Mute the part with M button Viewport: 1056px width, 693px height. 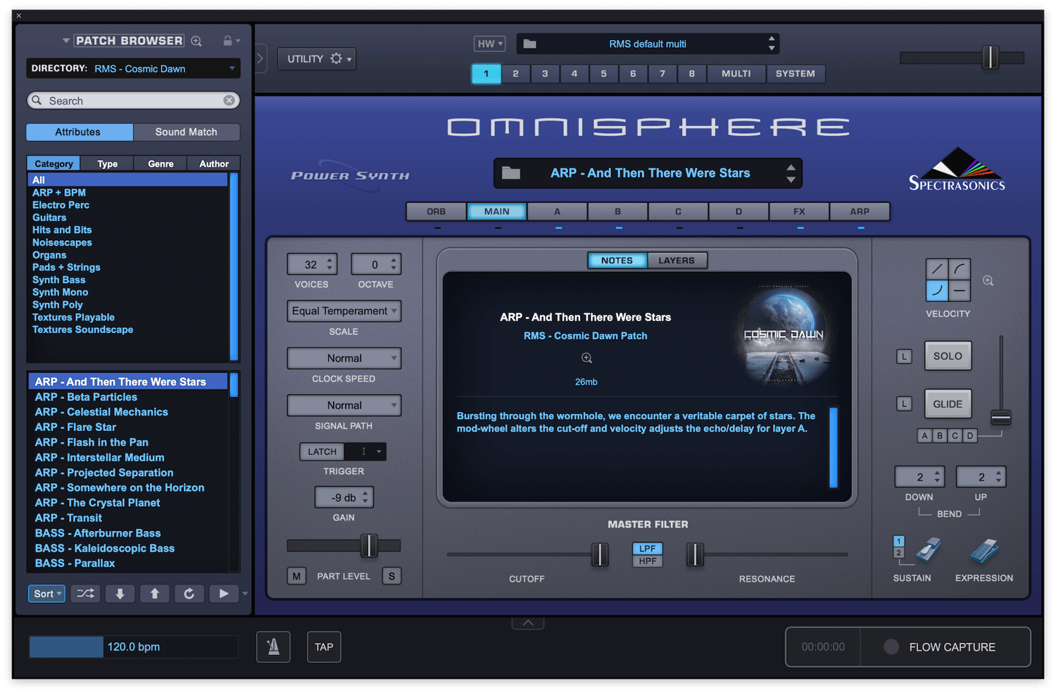(x=296, y=576)
